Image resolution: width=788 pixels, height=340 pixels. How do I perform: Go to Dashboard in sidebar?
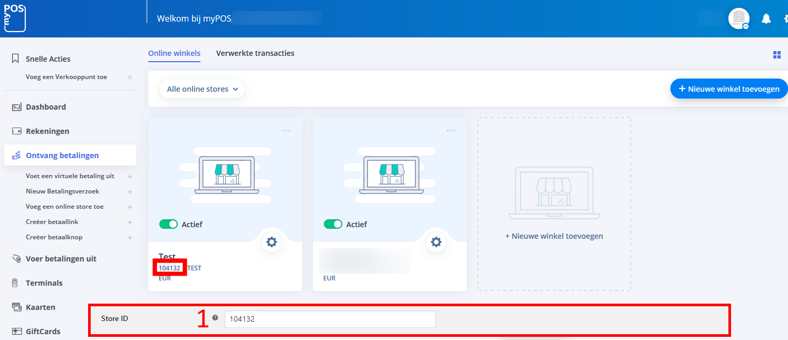pos(46,107)
